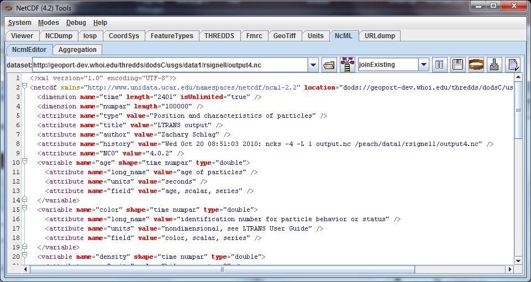The width and height of the screenshot is (531, 282).
Task: Open the joinExisting aggregation type dropdown
Action: pyautogui.click(x=424, y=65)
